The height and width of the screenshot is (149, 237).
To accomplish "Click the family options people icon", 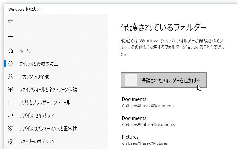I will [x=11, y=142].
